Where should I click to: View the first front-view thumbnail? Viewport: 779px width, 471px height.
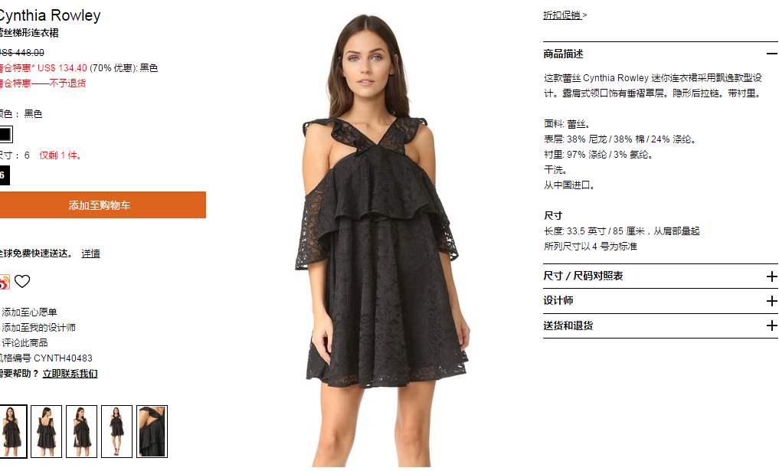click(x=12, y=431)
